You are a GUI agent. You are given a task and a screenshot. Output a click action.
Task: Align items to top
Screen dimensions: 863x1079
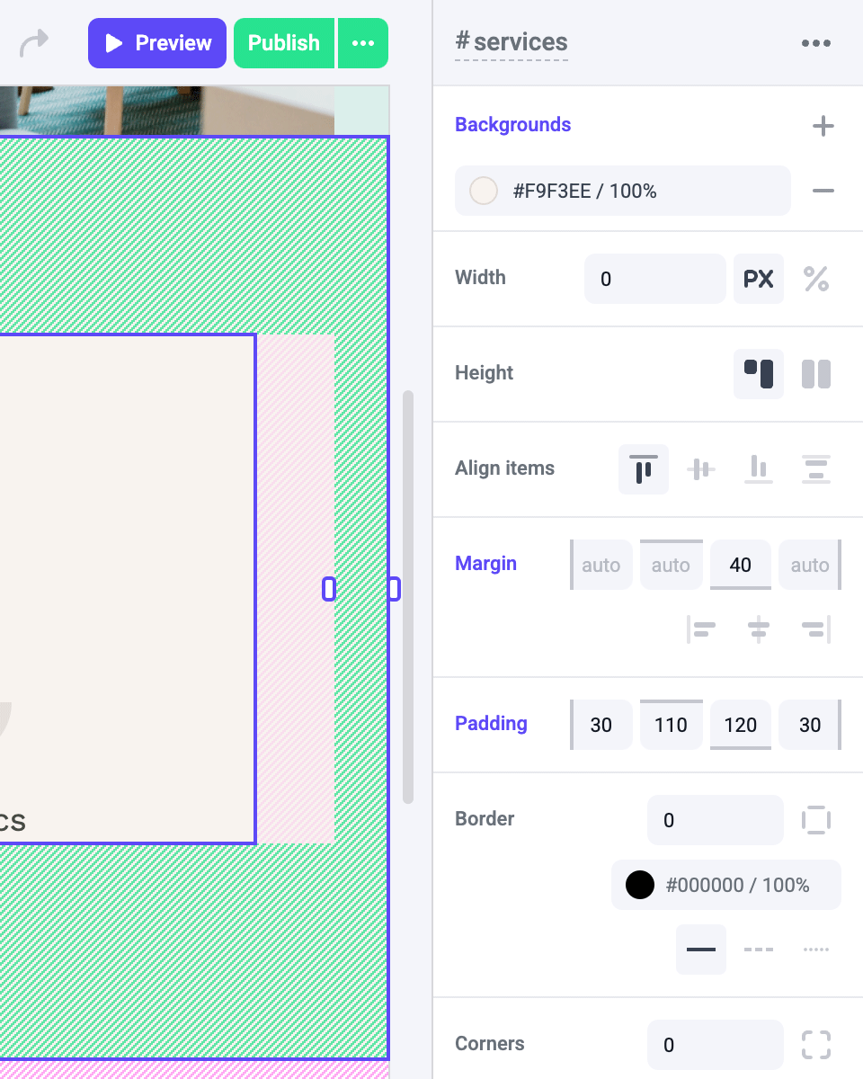pyautogui.click(x=644, y=469)
